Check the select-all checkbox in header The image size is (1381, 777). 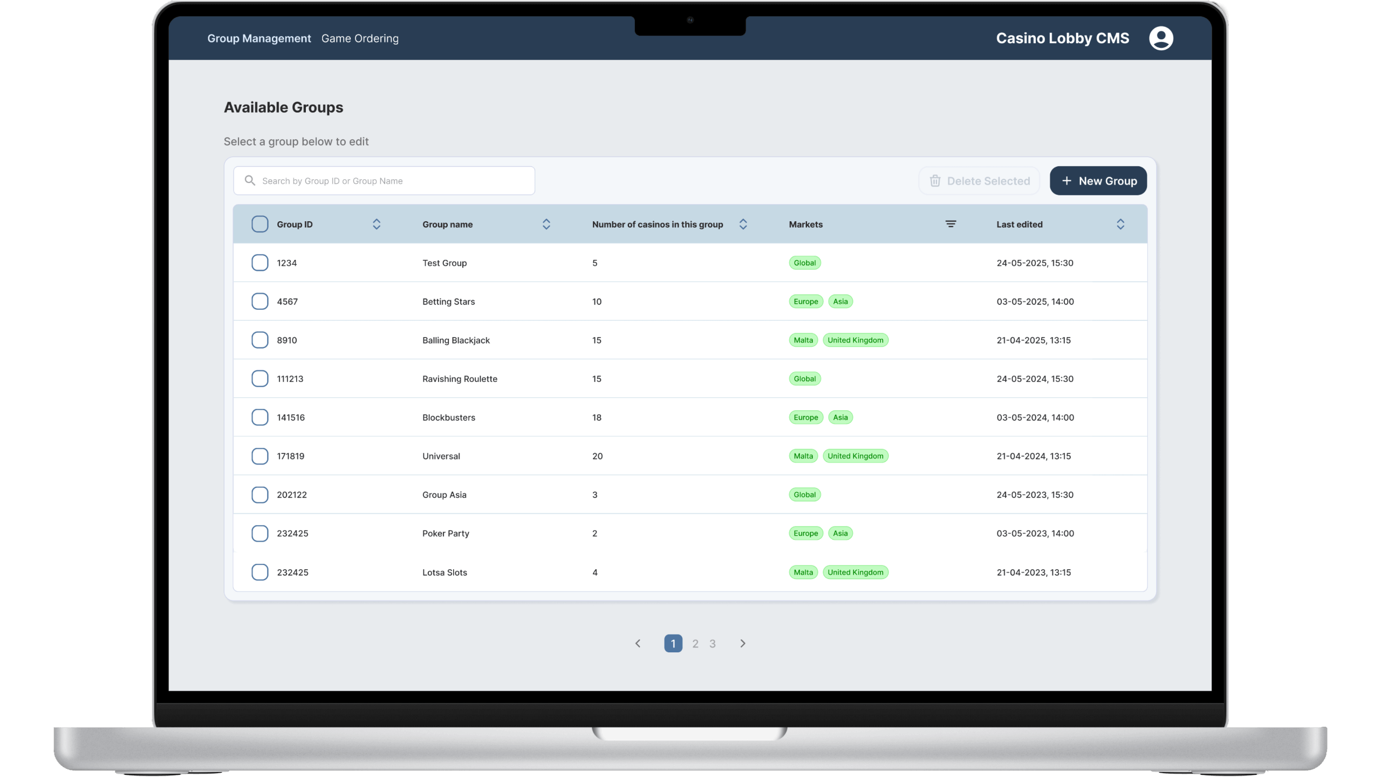pos(259,224)
